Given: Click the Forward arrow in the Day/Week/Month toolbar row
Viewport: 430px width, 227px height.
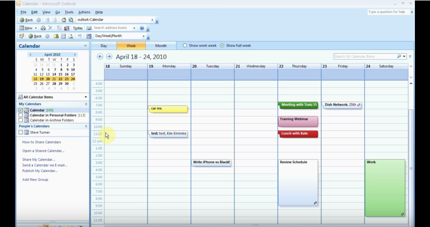Looking at the screenshot, I should click(47, 36).
